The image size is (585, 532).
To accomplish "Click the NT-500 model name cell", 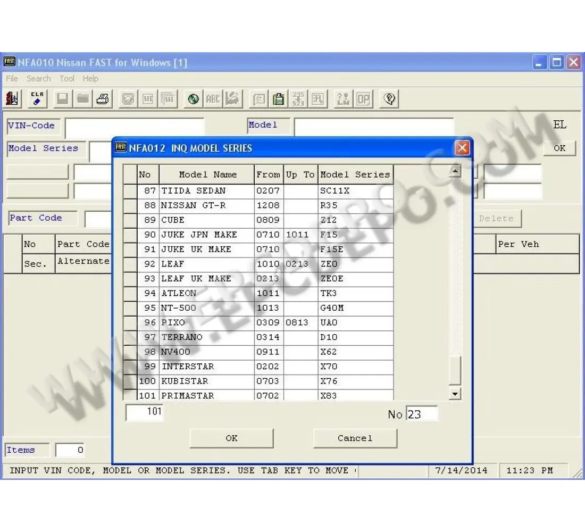I will click(207, 308).
